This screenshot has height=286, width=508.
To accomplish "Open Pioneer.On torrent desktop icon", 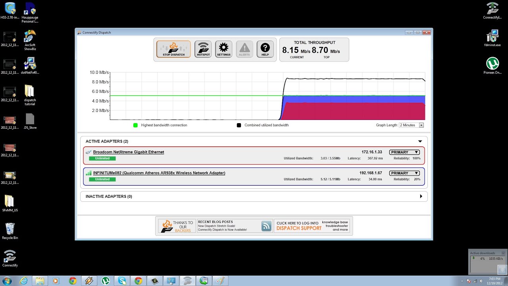I will (x=493, y=66).
